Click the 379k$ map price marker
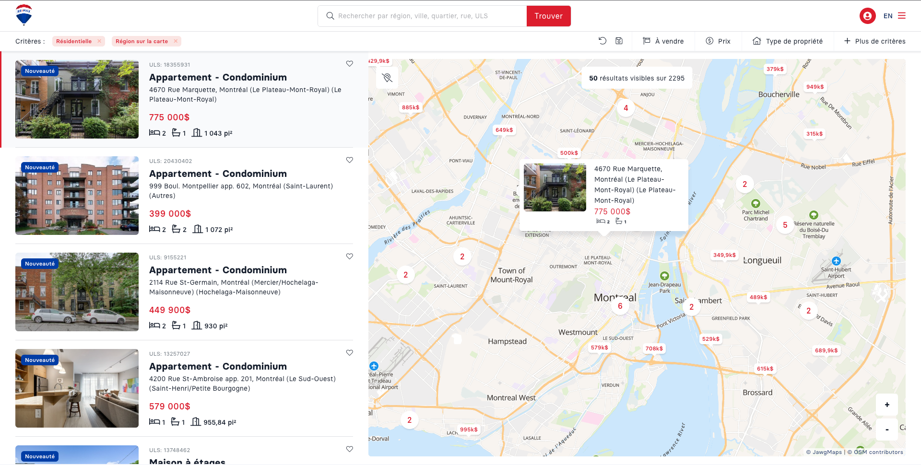Viewport: 921px width, 465px height. pos(775,69)
